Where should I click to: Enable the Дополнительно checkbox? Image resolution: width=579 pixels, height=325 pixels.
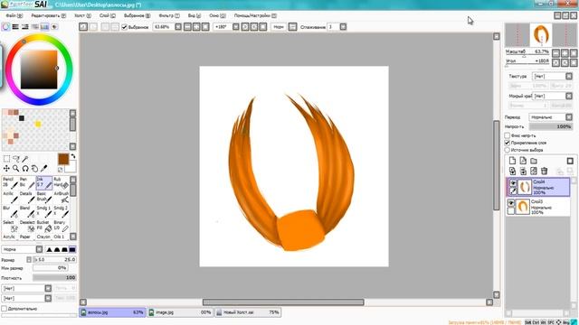4,309
